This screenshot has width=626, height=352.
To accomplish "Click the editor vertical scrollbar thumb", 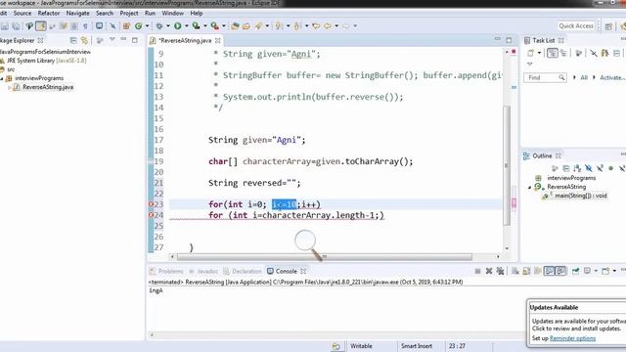I will [507, 165].
